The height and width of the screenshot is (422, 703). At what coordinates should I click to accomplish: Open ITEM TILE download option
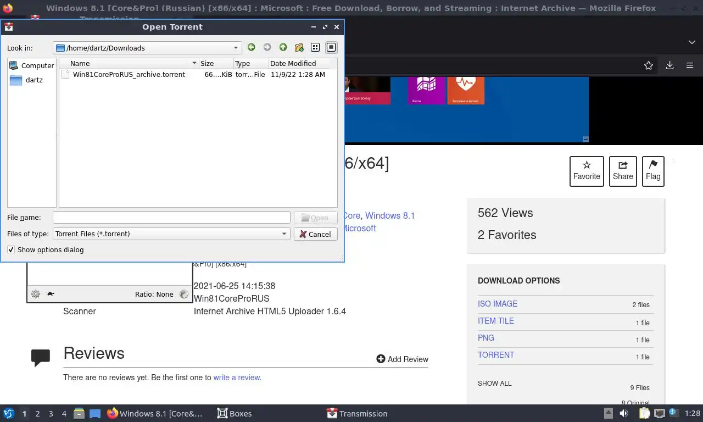pyautogui.click(x=496, y=321)
